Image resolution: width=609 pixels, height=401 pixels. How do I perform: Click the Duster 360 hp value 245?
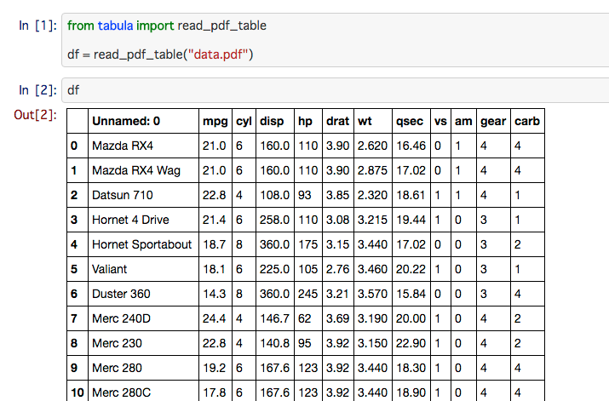[x=308, y=294]
